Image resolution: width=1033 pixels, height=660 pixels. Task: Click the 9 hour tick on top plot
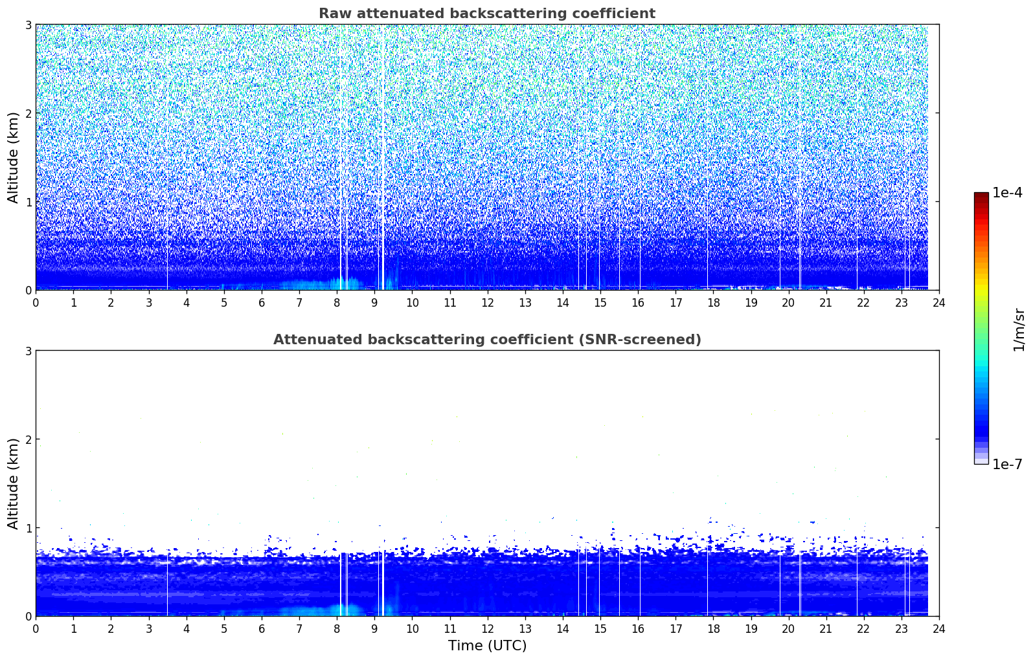tap(374, 302)
